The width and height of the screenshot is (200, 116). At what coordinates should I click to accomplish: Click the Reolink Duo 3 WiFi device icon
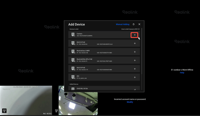73,51
